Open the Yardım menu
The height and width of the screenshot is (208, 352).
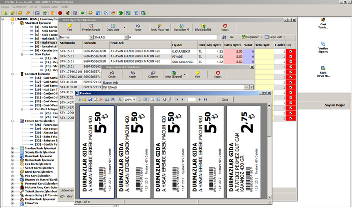64,7
